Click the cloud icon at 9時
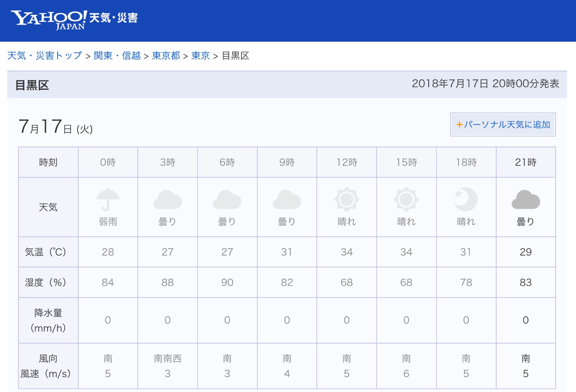 tap(287, 199)
